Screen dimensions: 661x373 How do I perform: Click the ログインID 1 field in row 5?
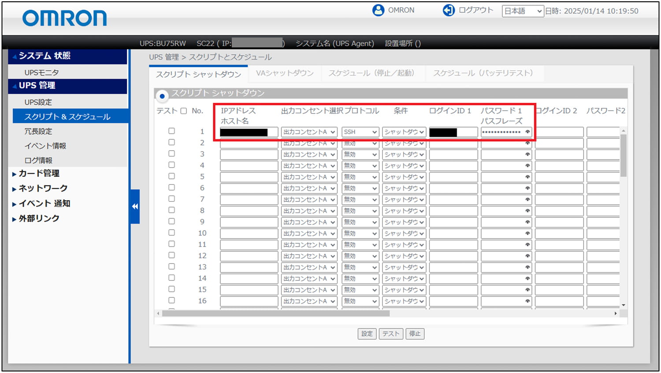point(453,177)
